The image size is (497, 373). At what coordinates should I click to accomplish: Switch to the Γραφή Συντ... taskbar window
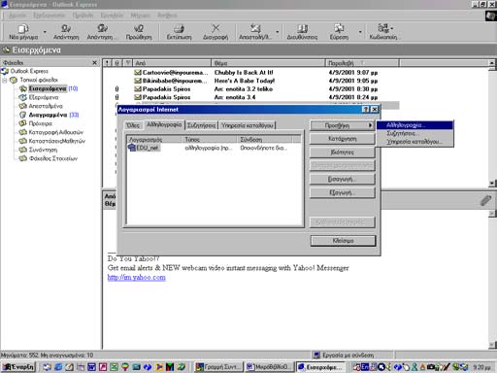click(x=218, y=367)
